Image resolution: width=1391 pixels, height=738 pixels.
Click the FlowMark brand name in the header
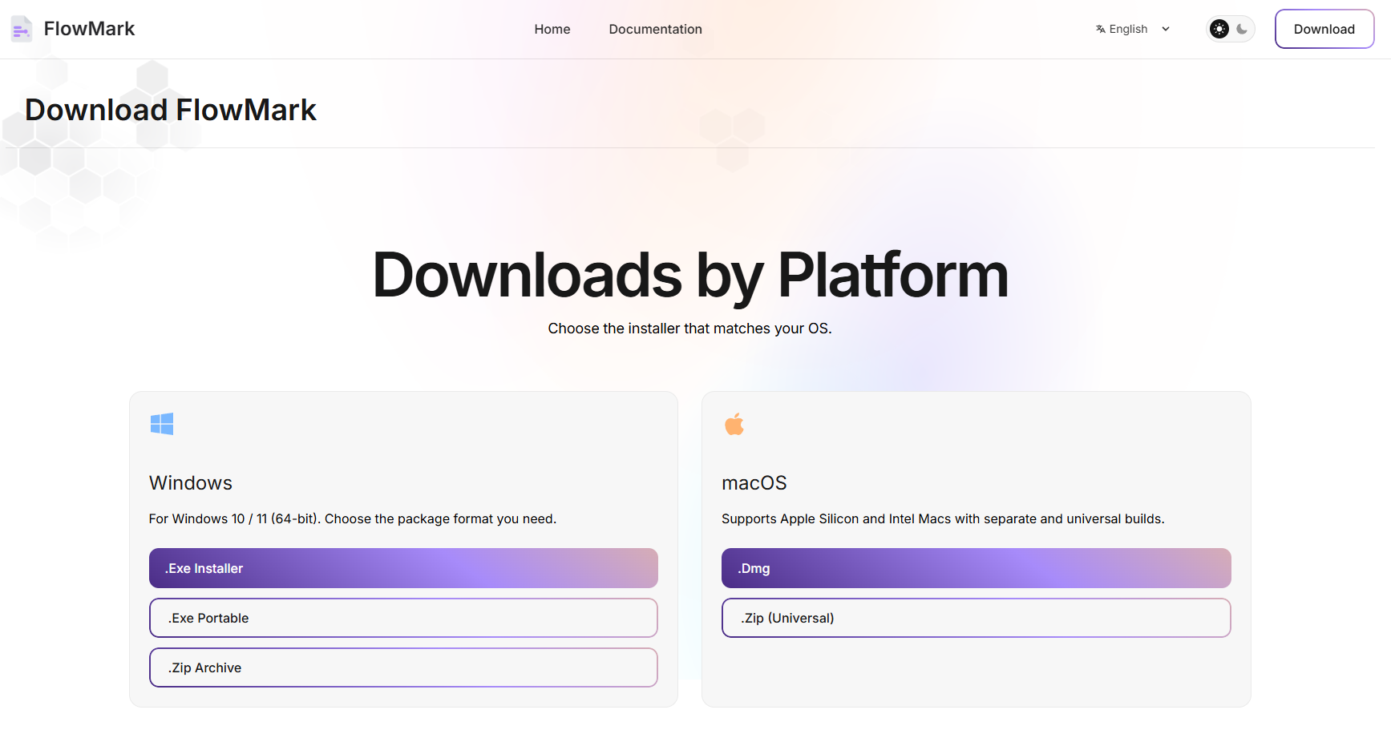click(x=90, y=28)
